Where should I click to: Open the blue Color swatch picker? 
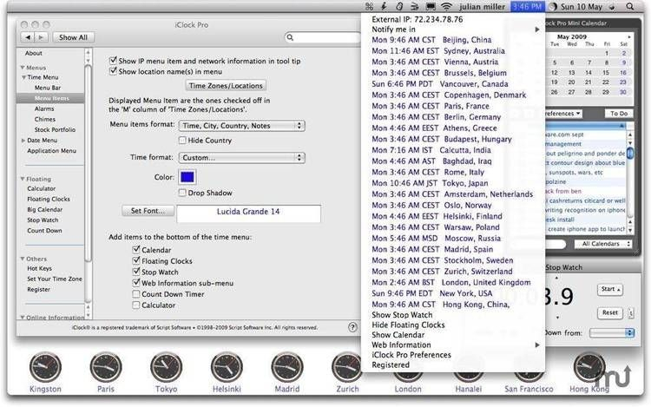tap(187, 177)
